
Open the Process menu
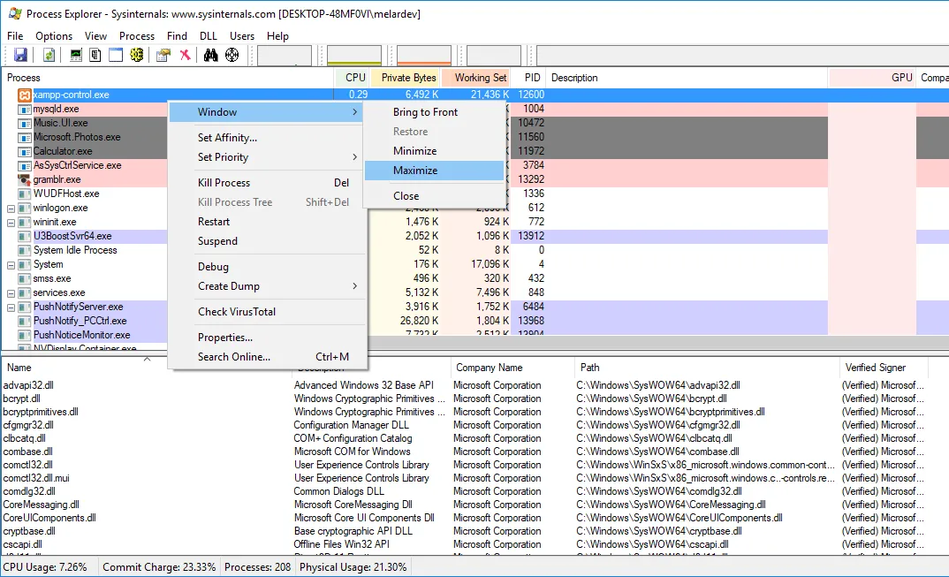pos(137,36)
